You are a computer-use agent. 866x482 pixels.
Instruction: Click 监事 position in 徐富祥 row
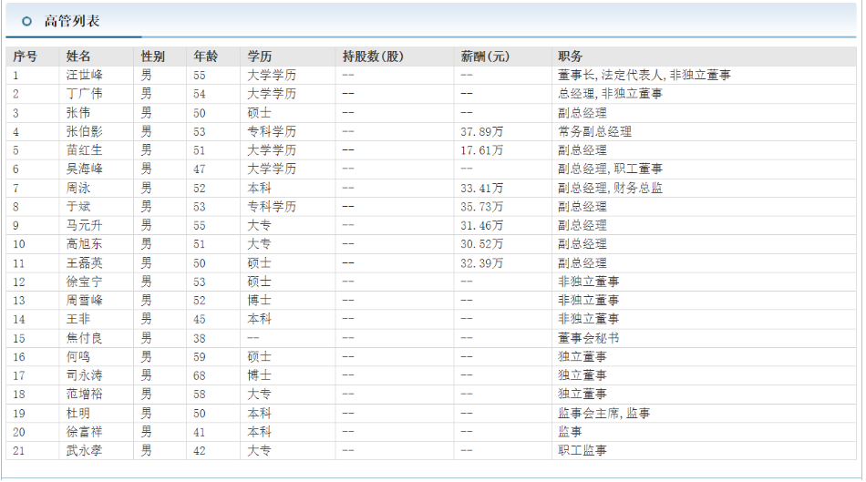tap(570, 432)
